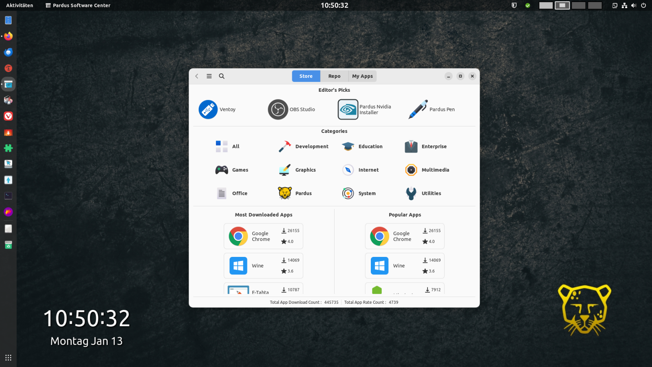Show applications grid in the dock
This screenshot has height=367, width=652.
(8, 358)
